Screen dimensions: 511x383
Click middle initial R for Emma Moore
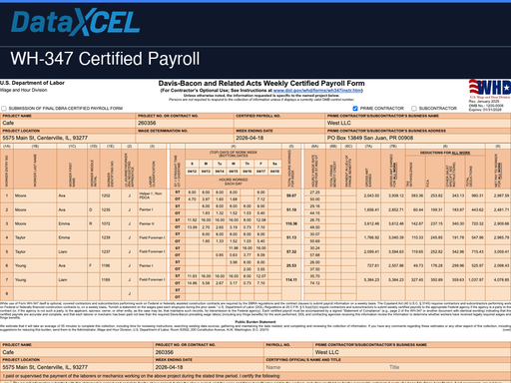94,223
